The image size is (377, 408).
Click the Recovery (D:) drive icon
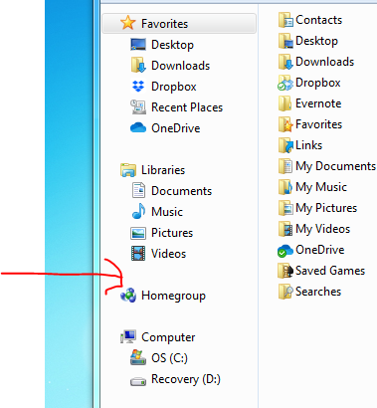138,381
